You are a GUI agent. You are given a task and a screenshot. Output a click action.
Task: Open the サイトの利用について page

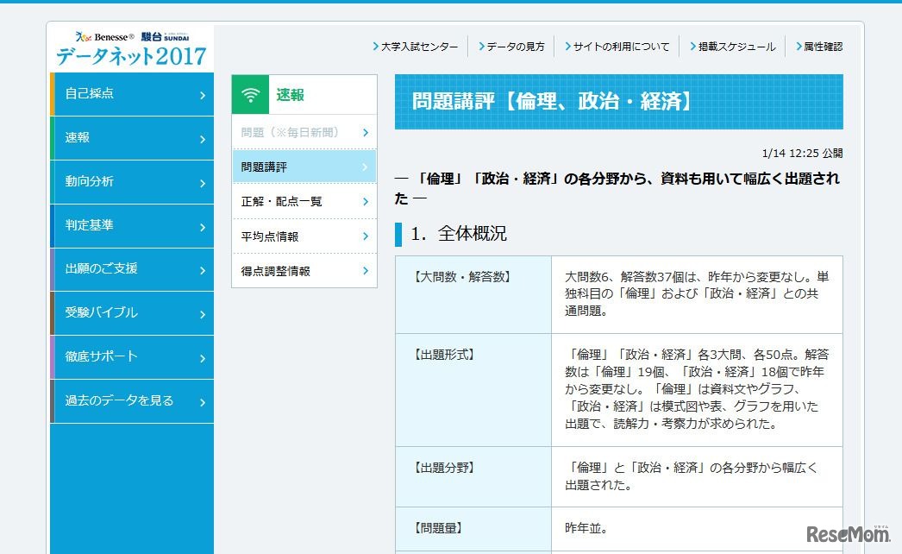619,47
